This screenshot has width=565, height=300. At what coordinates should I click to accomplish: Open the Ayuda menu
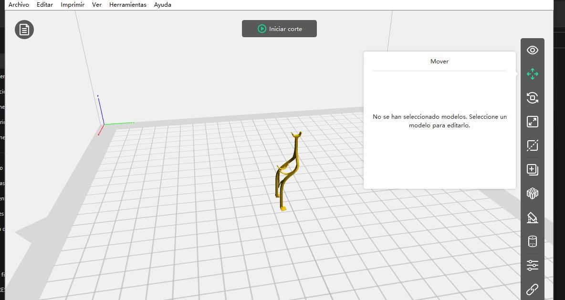[x=163, y=5]
